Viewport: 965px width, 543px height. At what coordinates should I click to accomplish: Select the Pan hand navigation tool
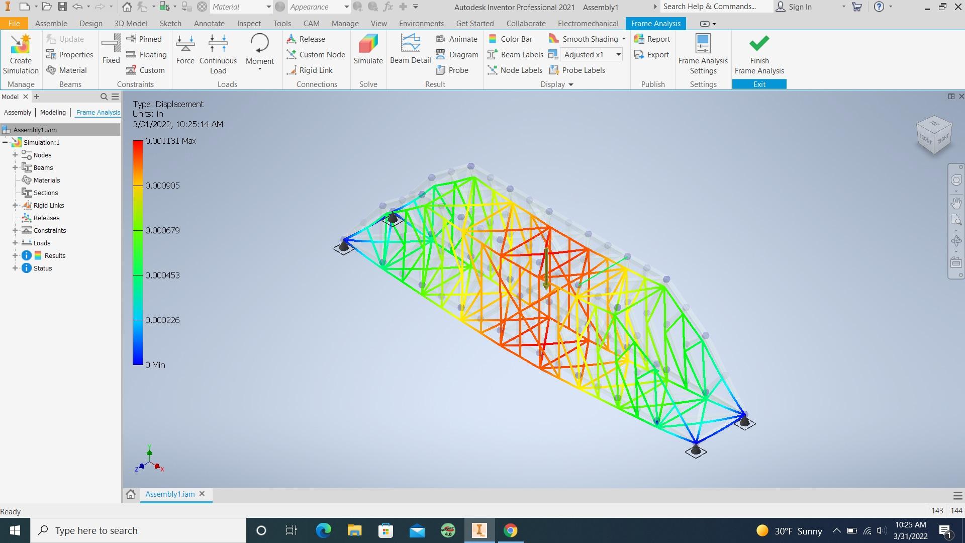(956, 203)
